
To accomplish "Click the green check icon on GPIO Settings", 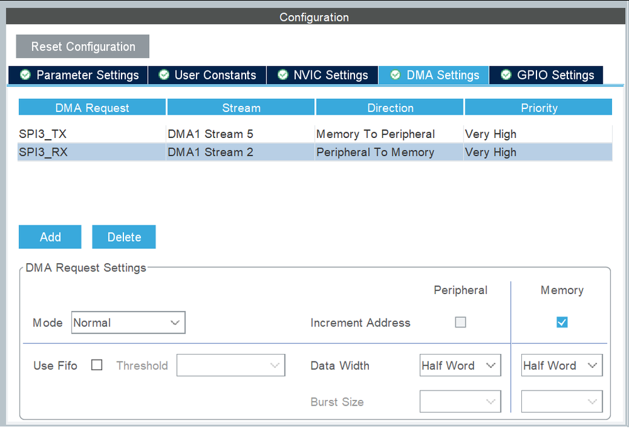I will (506, 74).
